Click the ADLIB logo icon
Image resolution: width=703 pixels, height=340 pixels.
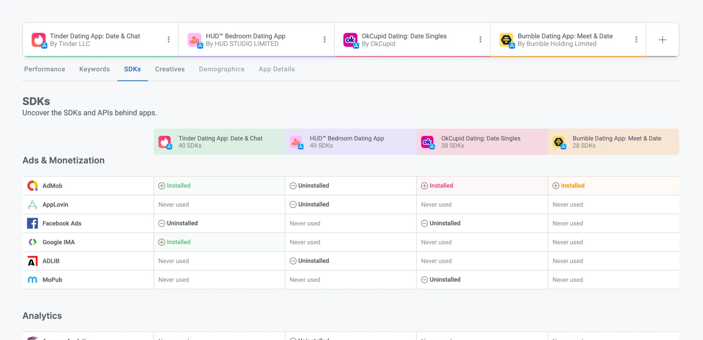click(x=33, y=261)
